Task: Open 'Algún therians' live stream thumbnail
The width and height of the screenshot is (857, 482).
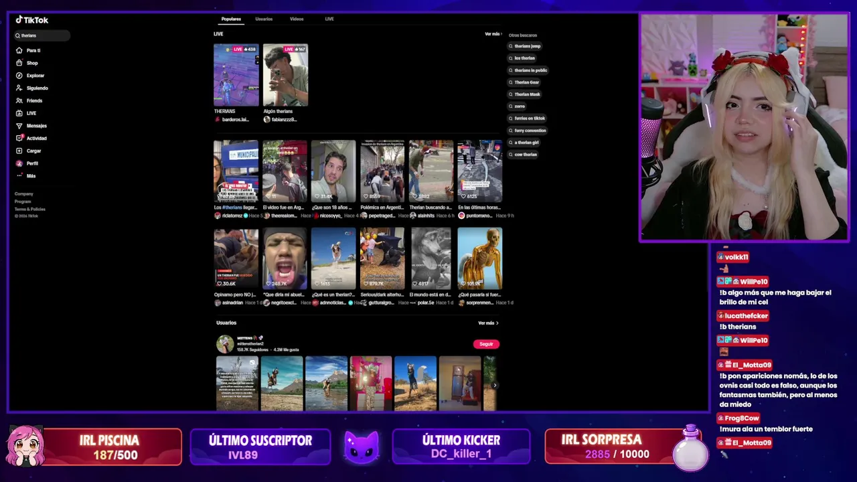Action: click(285, 75)
